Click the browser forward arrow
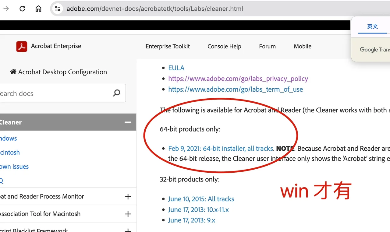This screenshot has width=390, height=232. pos(6,9)
